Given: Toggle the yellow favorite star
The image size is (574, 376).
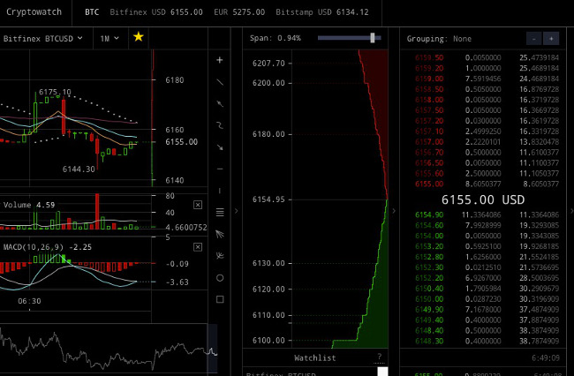Looking at the screenshot, I should click(x=139, y=37).
